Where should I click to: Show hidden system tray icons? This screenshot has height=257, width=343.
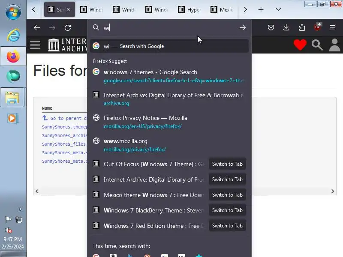coord(20,209)
